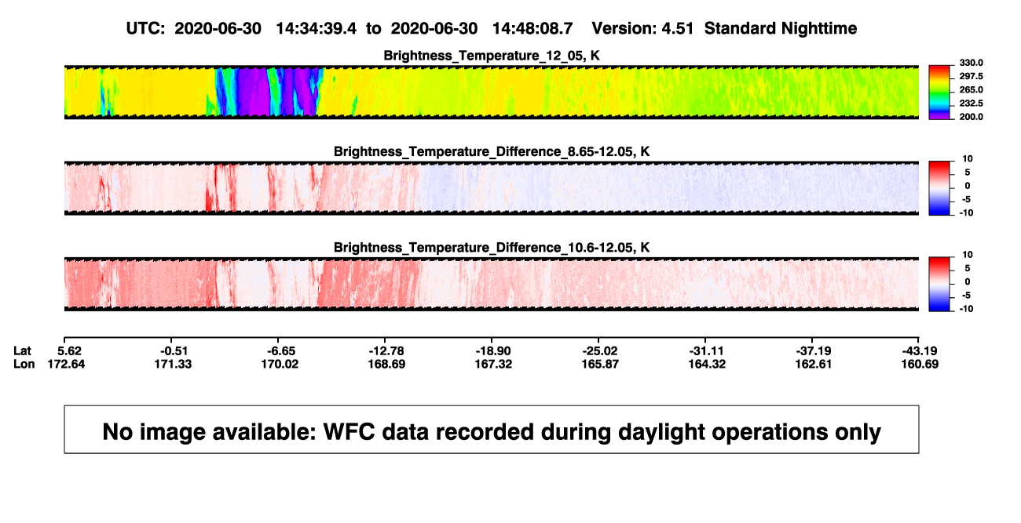Image resolution: width=1021 pixels, height=523 pixels.
Task: Click the longitude value 170.02
Action: pyautogui.click(x=280, y=364)
